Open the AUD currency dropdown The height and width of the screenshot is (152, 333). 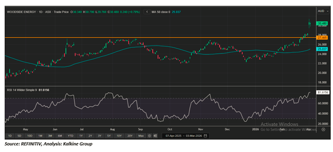point(322,12)
